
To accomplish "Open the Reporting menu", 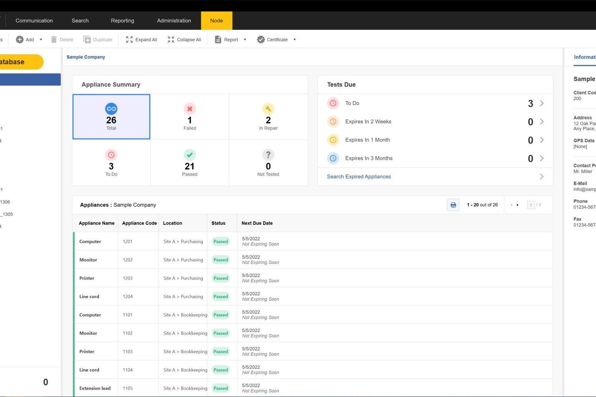I will tap(122, 21).
